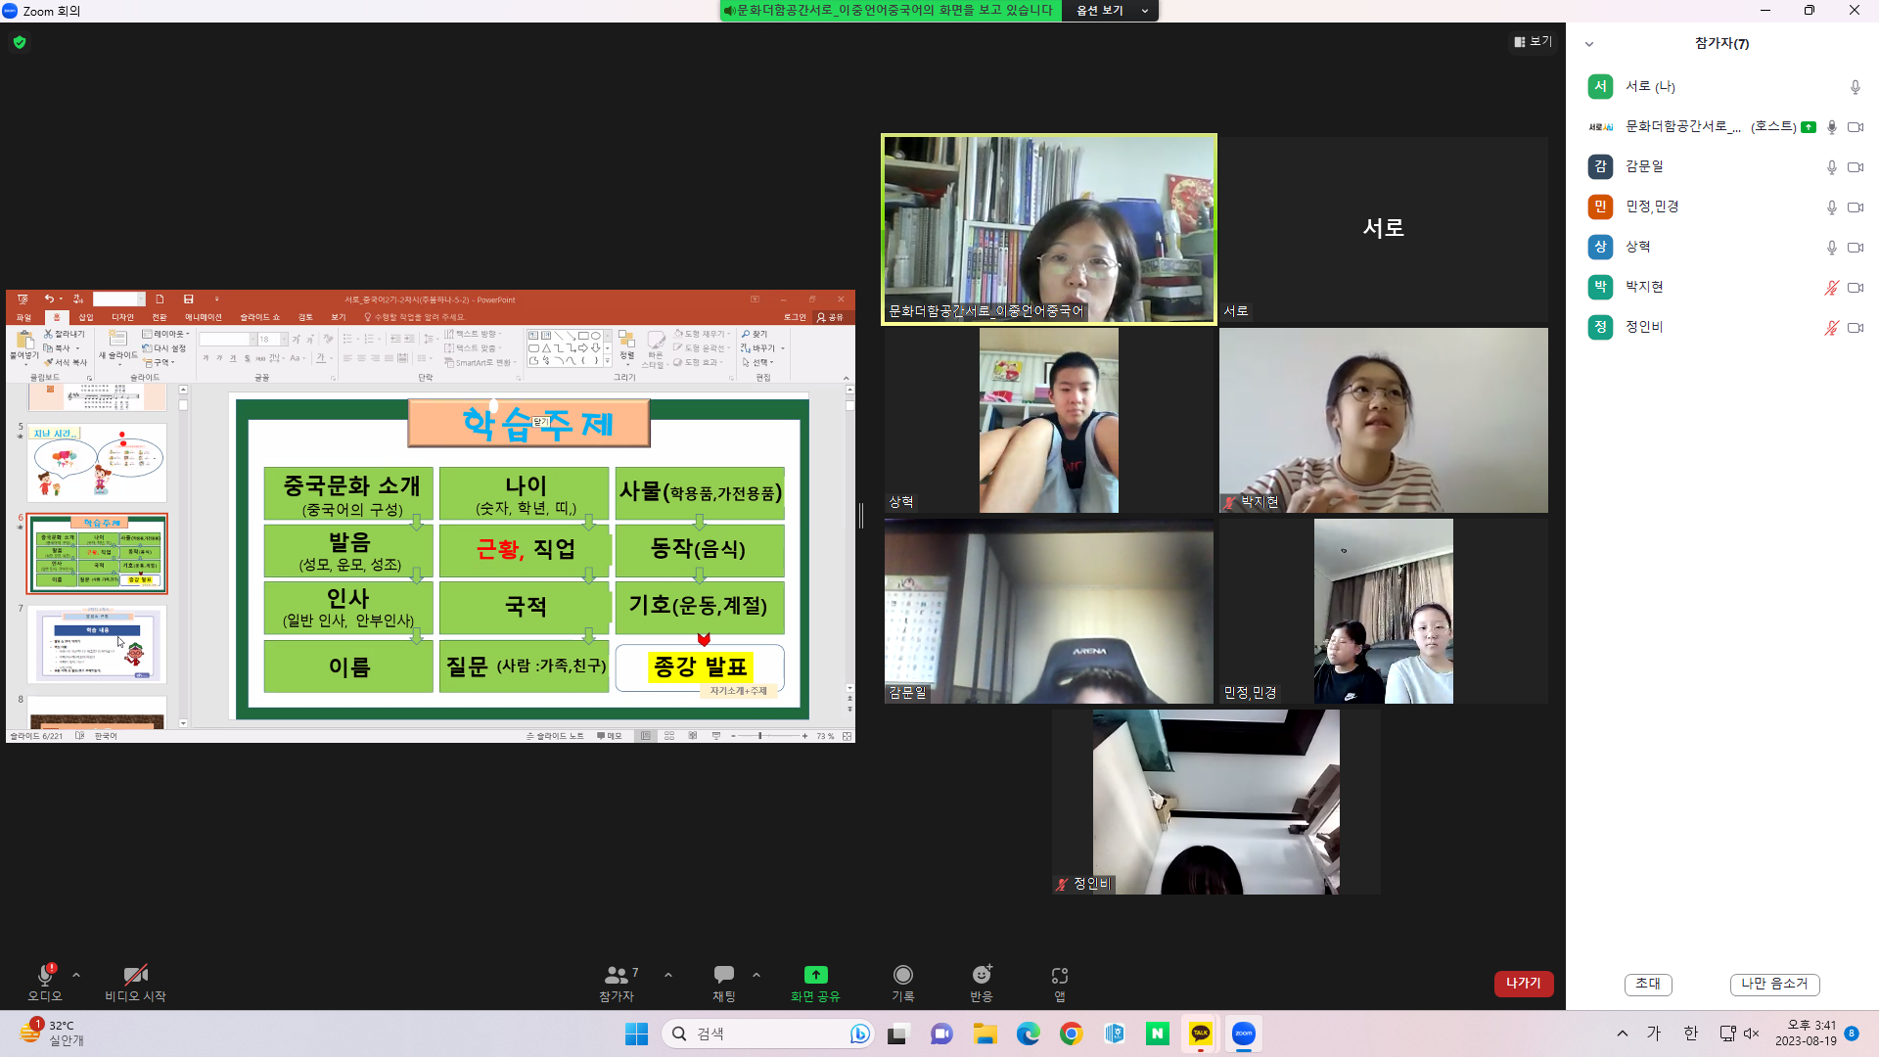Toggle camera icon for 감문일
The width and height of the screenshot is (1879, 1057).
[x=1855, y=167]
